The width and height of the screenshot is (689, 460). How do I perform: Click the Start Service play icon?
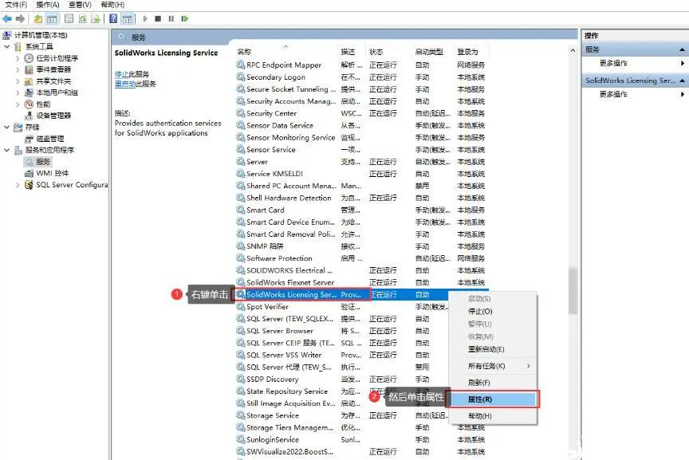click(x=145, y=18)
